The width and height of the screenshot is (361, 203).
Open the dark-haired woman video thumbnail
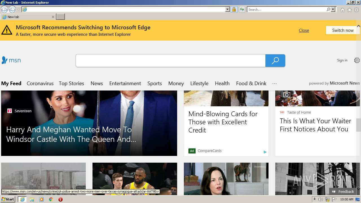tap(226, 179)
